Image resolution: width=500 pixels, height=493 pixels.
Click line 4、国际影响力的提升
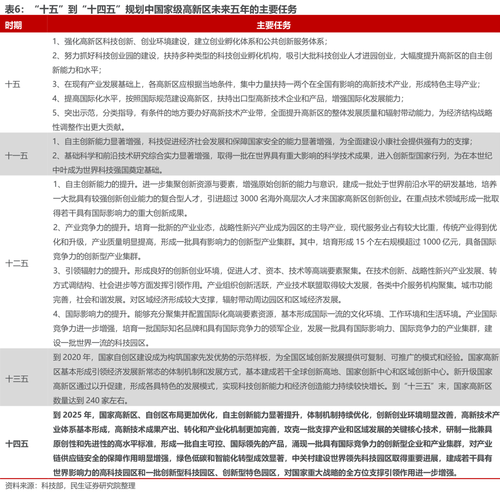(275, 314)
